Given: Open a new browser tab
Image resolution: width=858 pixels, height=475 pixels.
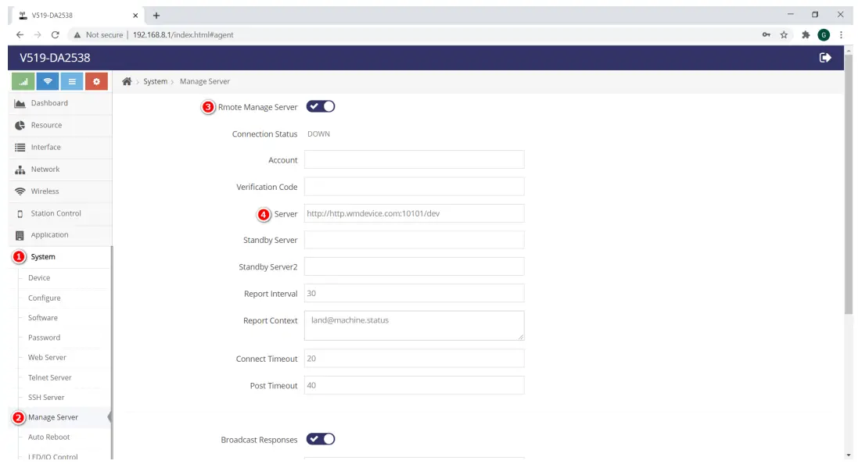Looking at the screenshot, I should [156, 16].
